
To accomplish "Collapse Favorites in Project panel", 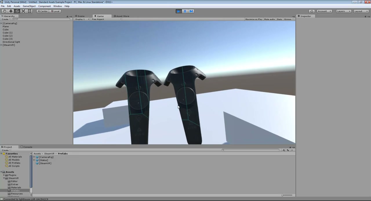I will point(1,154).
